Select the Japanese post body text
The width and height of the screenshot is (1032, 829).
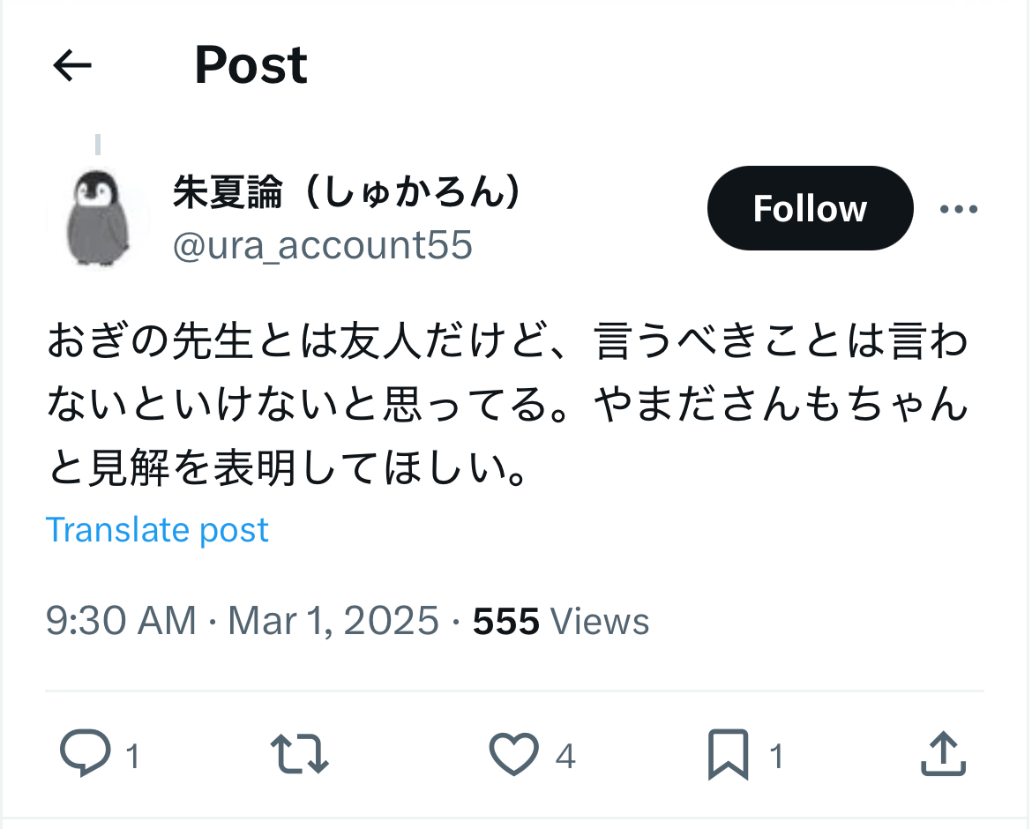point(507,404)
